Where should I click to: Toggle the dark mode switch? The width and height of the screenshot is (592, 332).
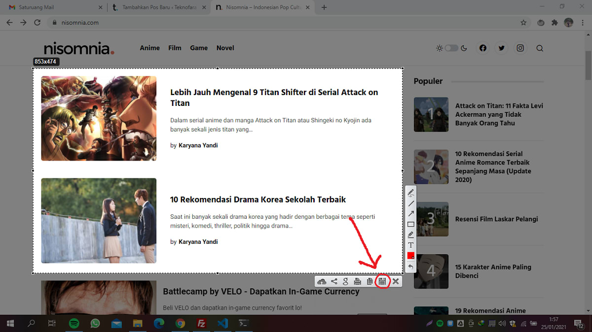pos(451,48)
